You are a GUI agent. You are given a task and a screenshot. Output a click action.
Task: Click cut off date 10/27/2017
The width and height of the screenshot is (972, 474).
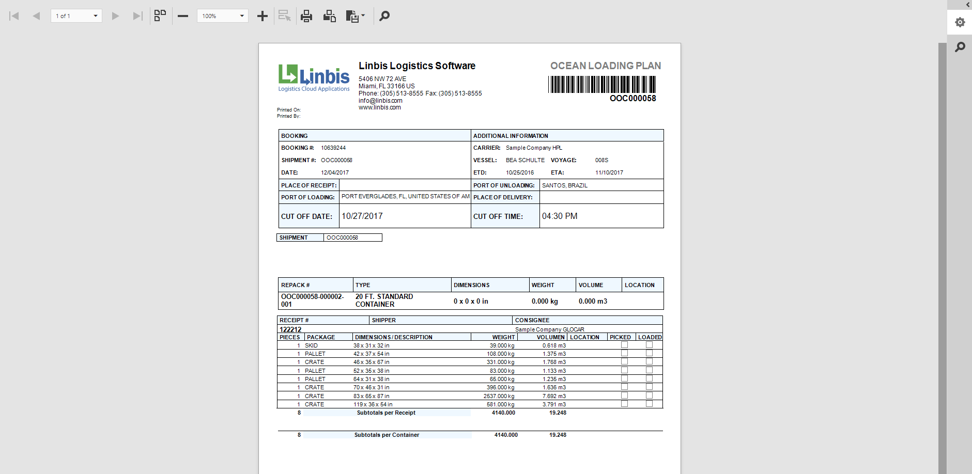[x=362, y=216]
